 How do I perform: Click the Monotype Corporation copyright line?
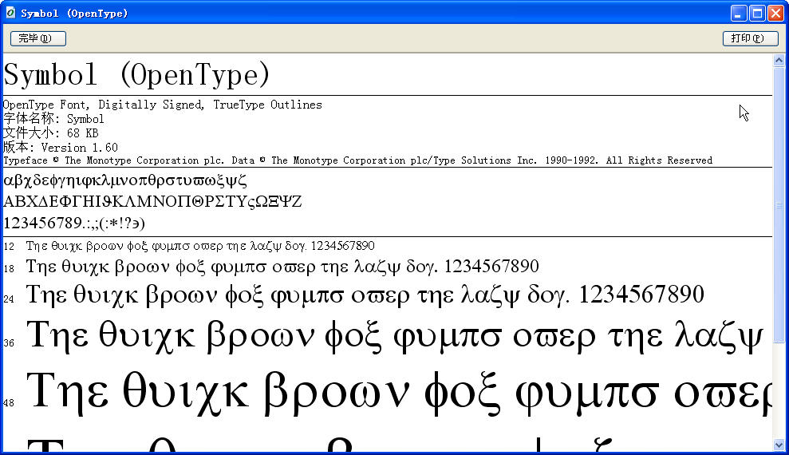tap(357, 160)
